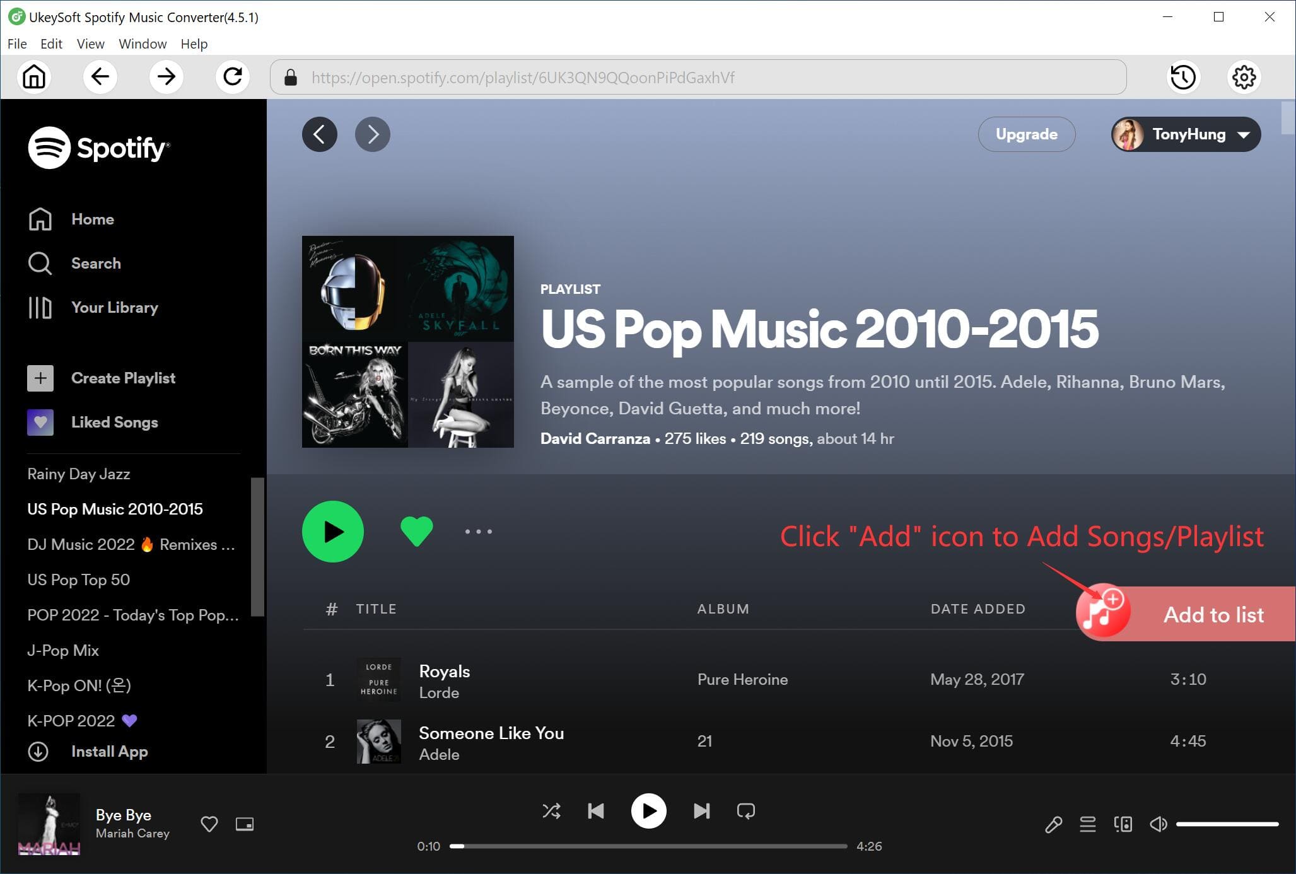Viewport: 1296px width, 874px height.
Task: Open the Edit menu
Action: 50,44
